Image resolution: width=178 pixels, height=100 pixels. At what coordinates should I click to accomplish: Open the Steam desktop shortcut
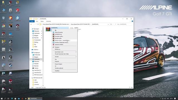[x=11, y=66]
